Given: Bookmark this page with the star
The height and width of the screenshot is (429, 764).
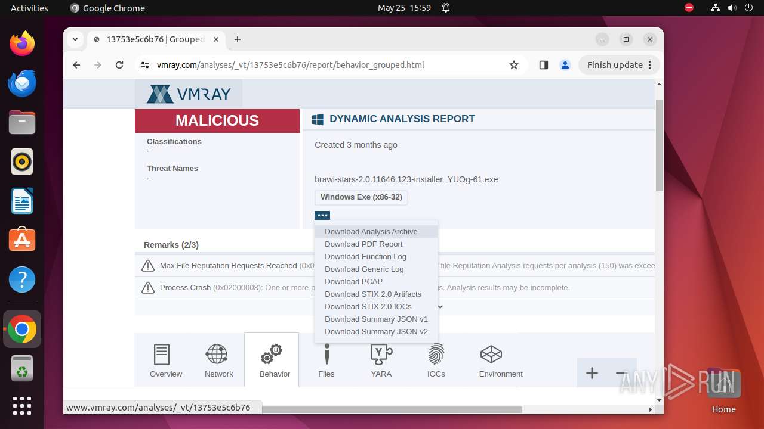Looking at the screenshot, I should [x=514, y=65].
